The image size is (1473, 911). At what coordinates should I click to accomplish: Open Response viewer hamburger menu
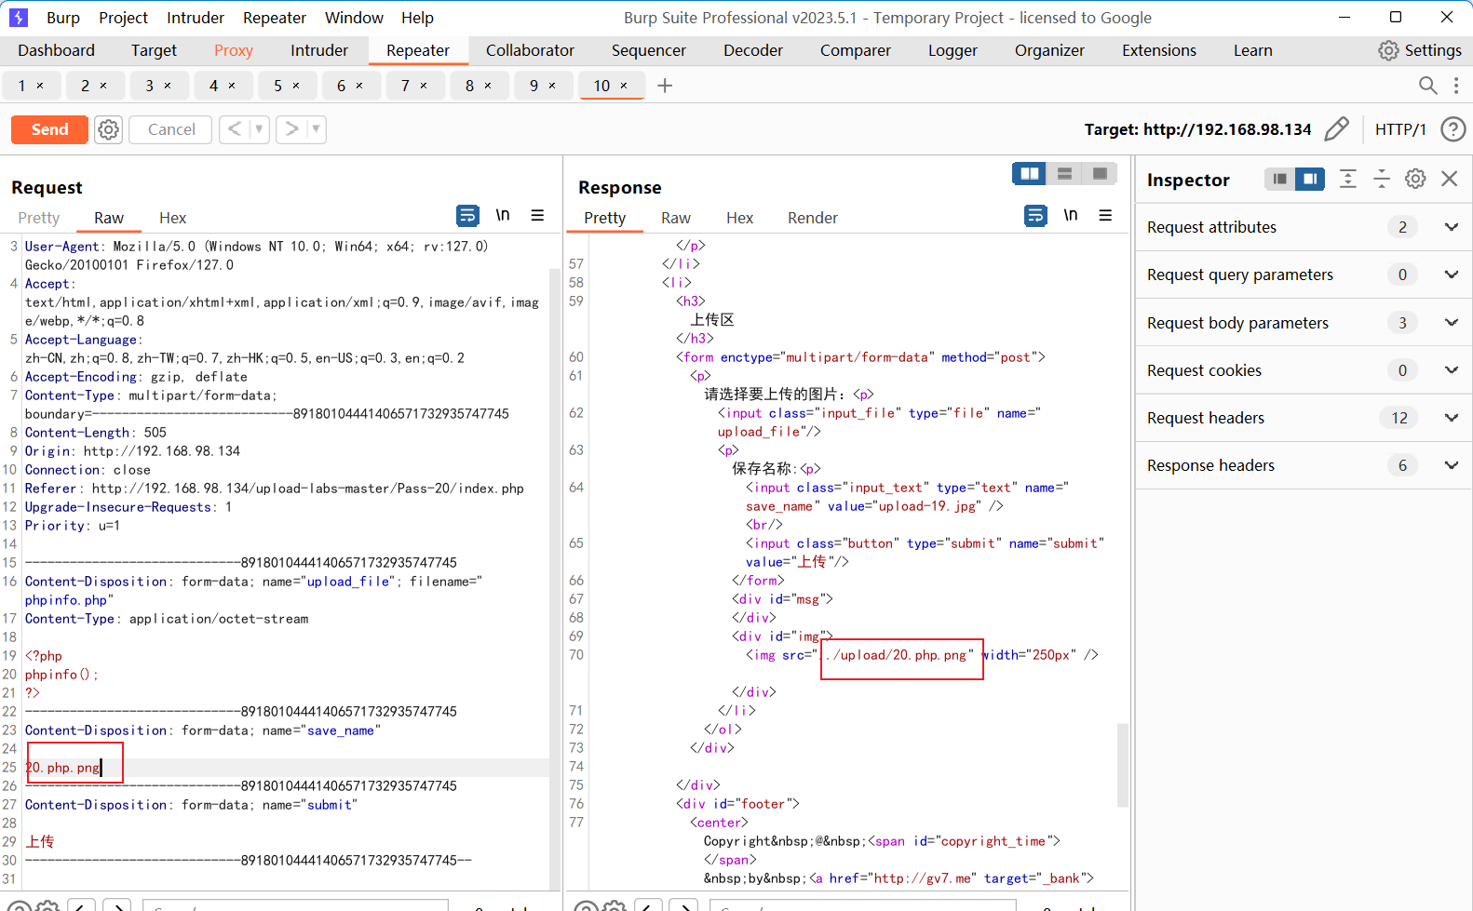point(1105,216)
